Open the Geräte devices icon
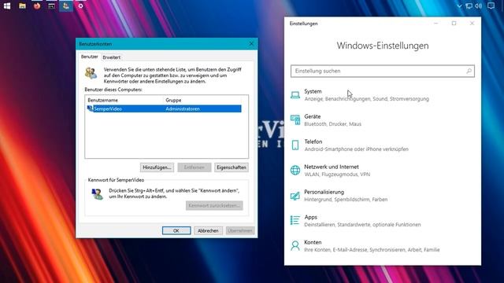Viewport: 504px width, 283px height. (x=295, y=120)
